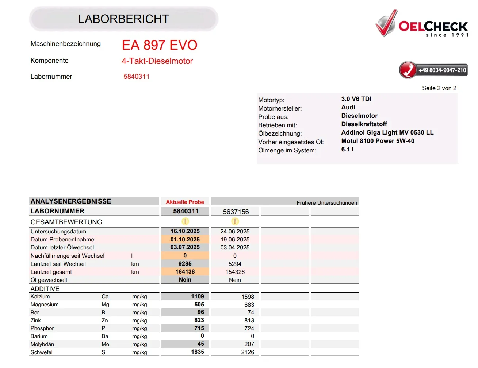The height and width of the screenshot is (368, 478).
Task: Click the OELCHECK logo
Action: [422, 24]
